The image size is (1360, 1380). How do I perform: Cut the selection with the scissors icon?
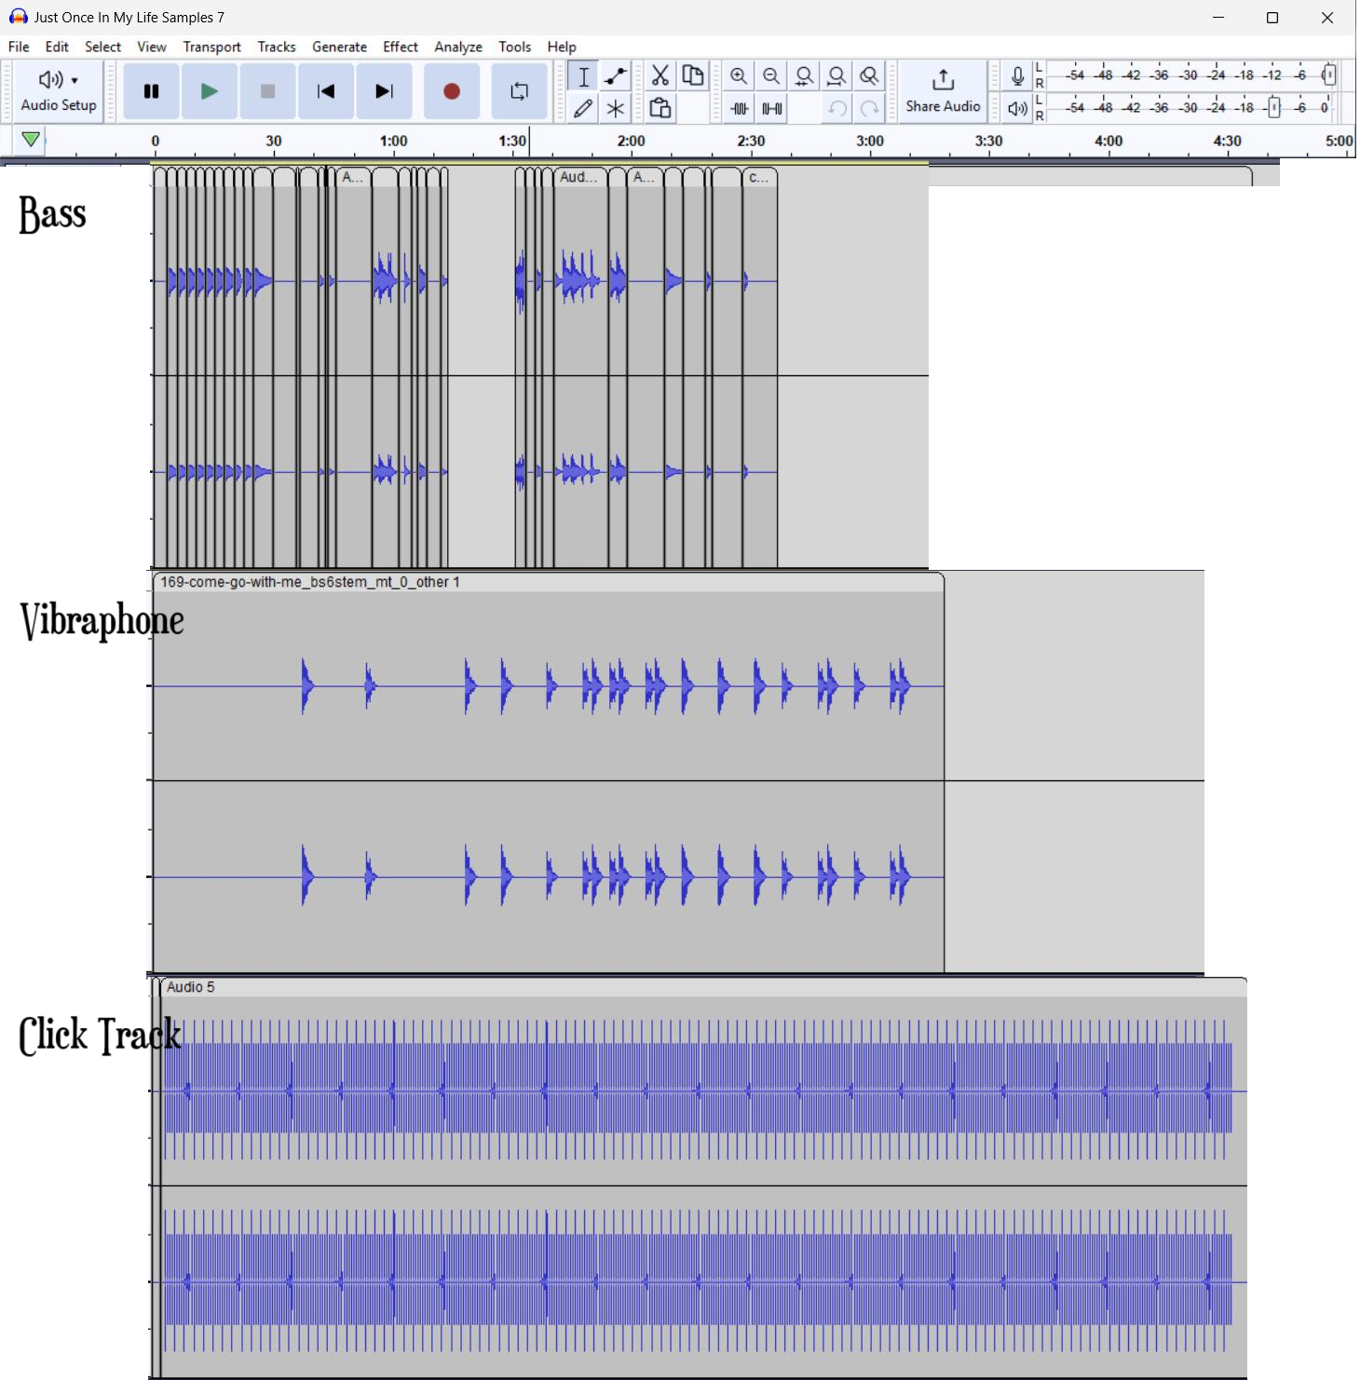tap(660, 75)
